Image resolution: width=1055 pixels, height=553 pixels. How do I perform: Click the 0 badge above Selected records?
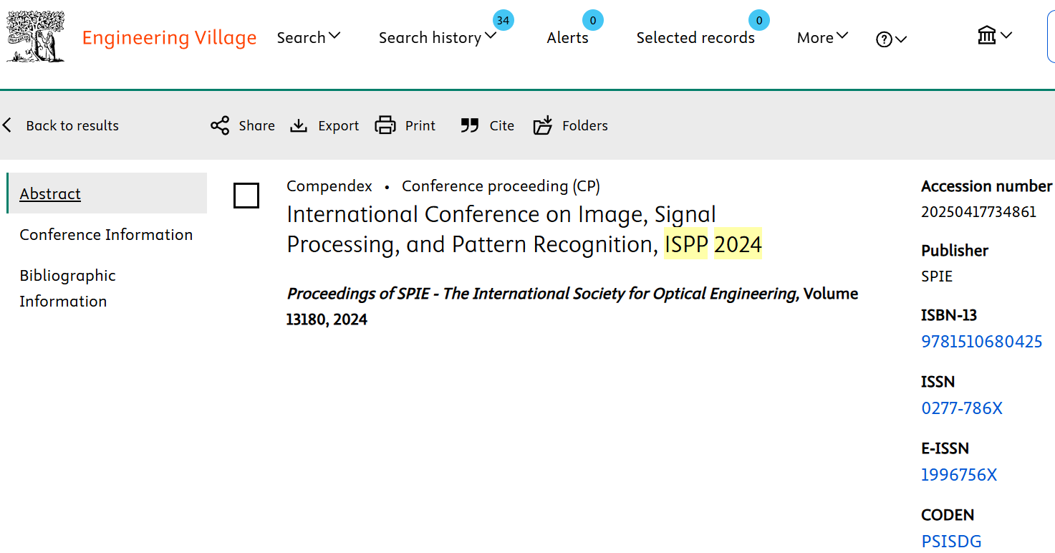pyautogui.click(x=759, y=20)
